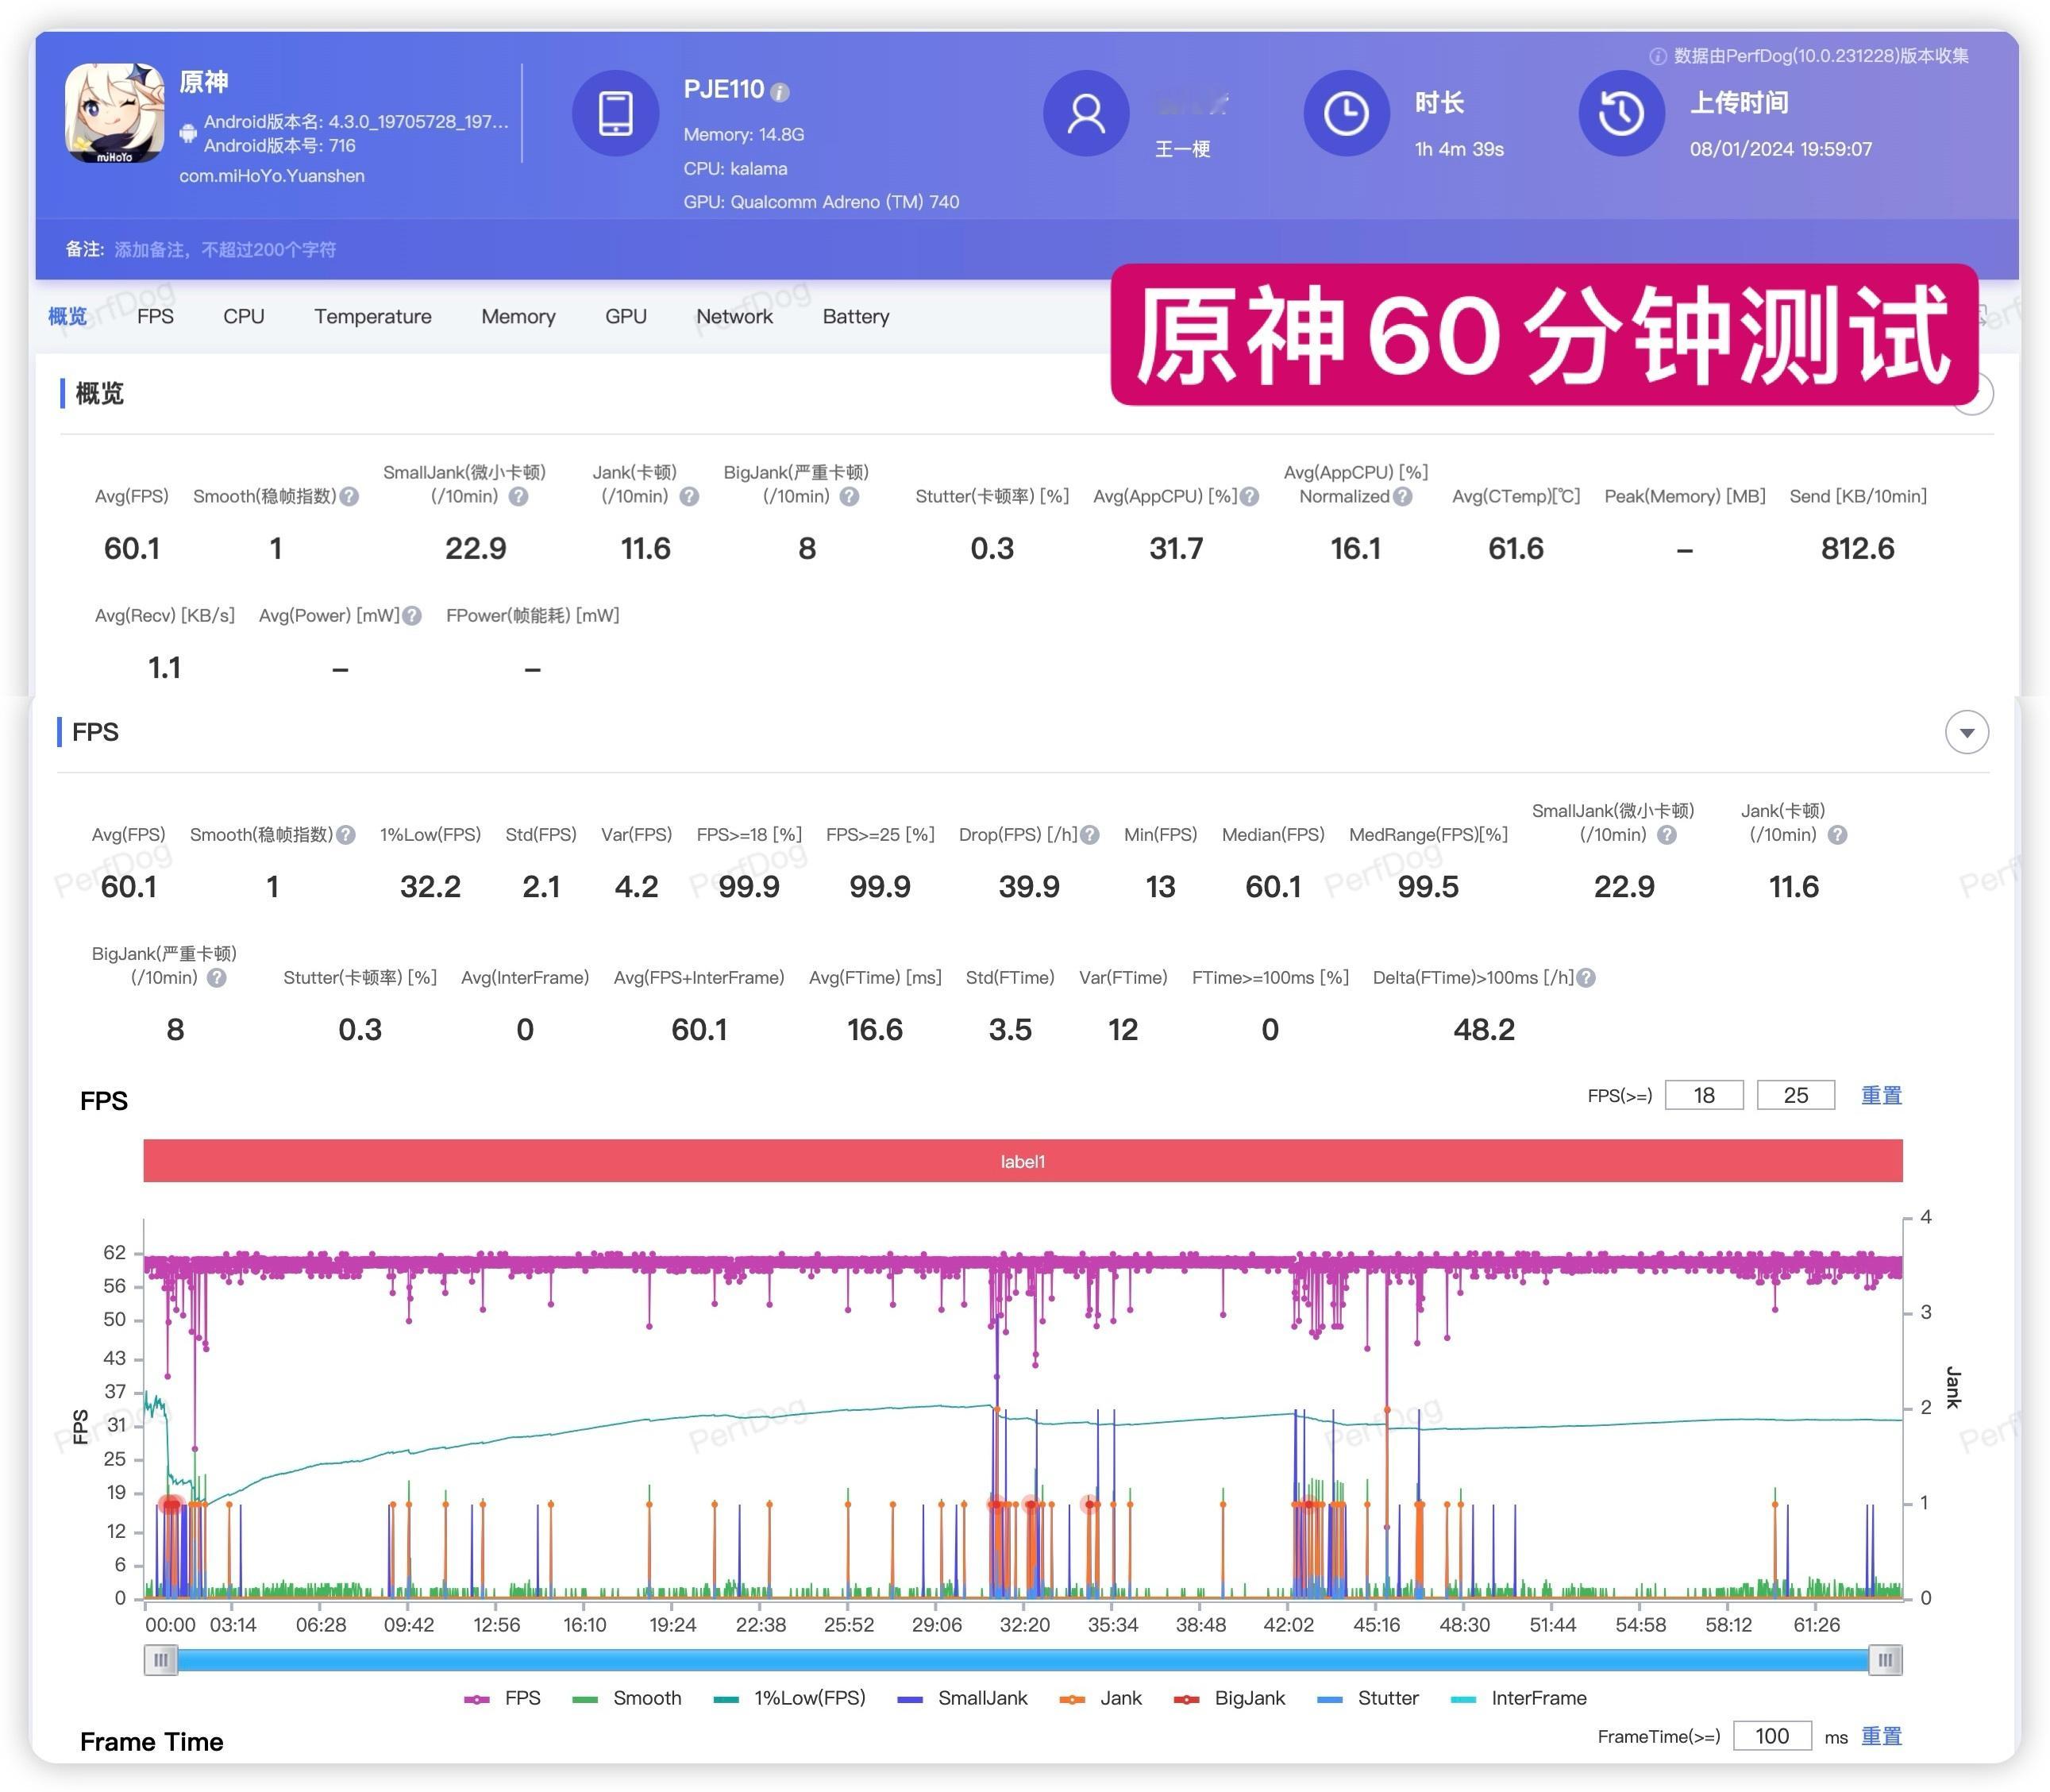
Task: Open the CPU tab
Action: (x=244, y=316)
